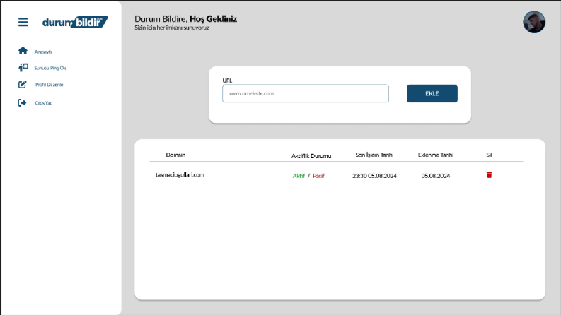Select Çıkış Yap in the sidebar
Screen dimensions: 561x315
[x=44, y=103]
